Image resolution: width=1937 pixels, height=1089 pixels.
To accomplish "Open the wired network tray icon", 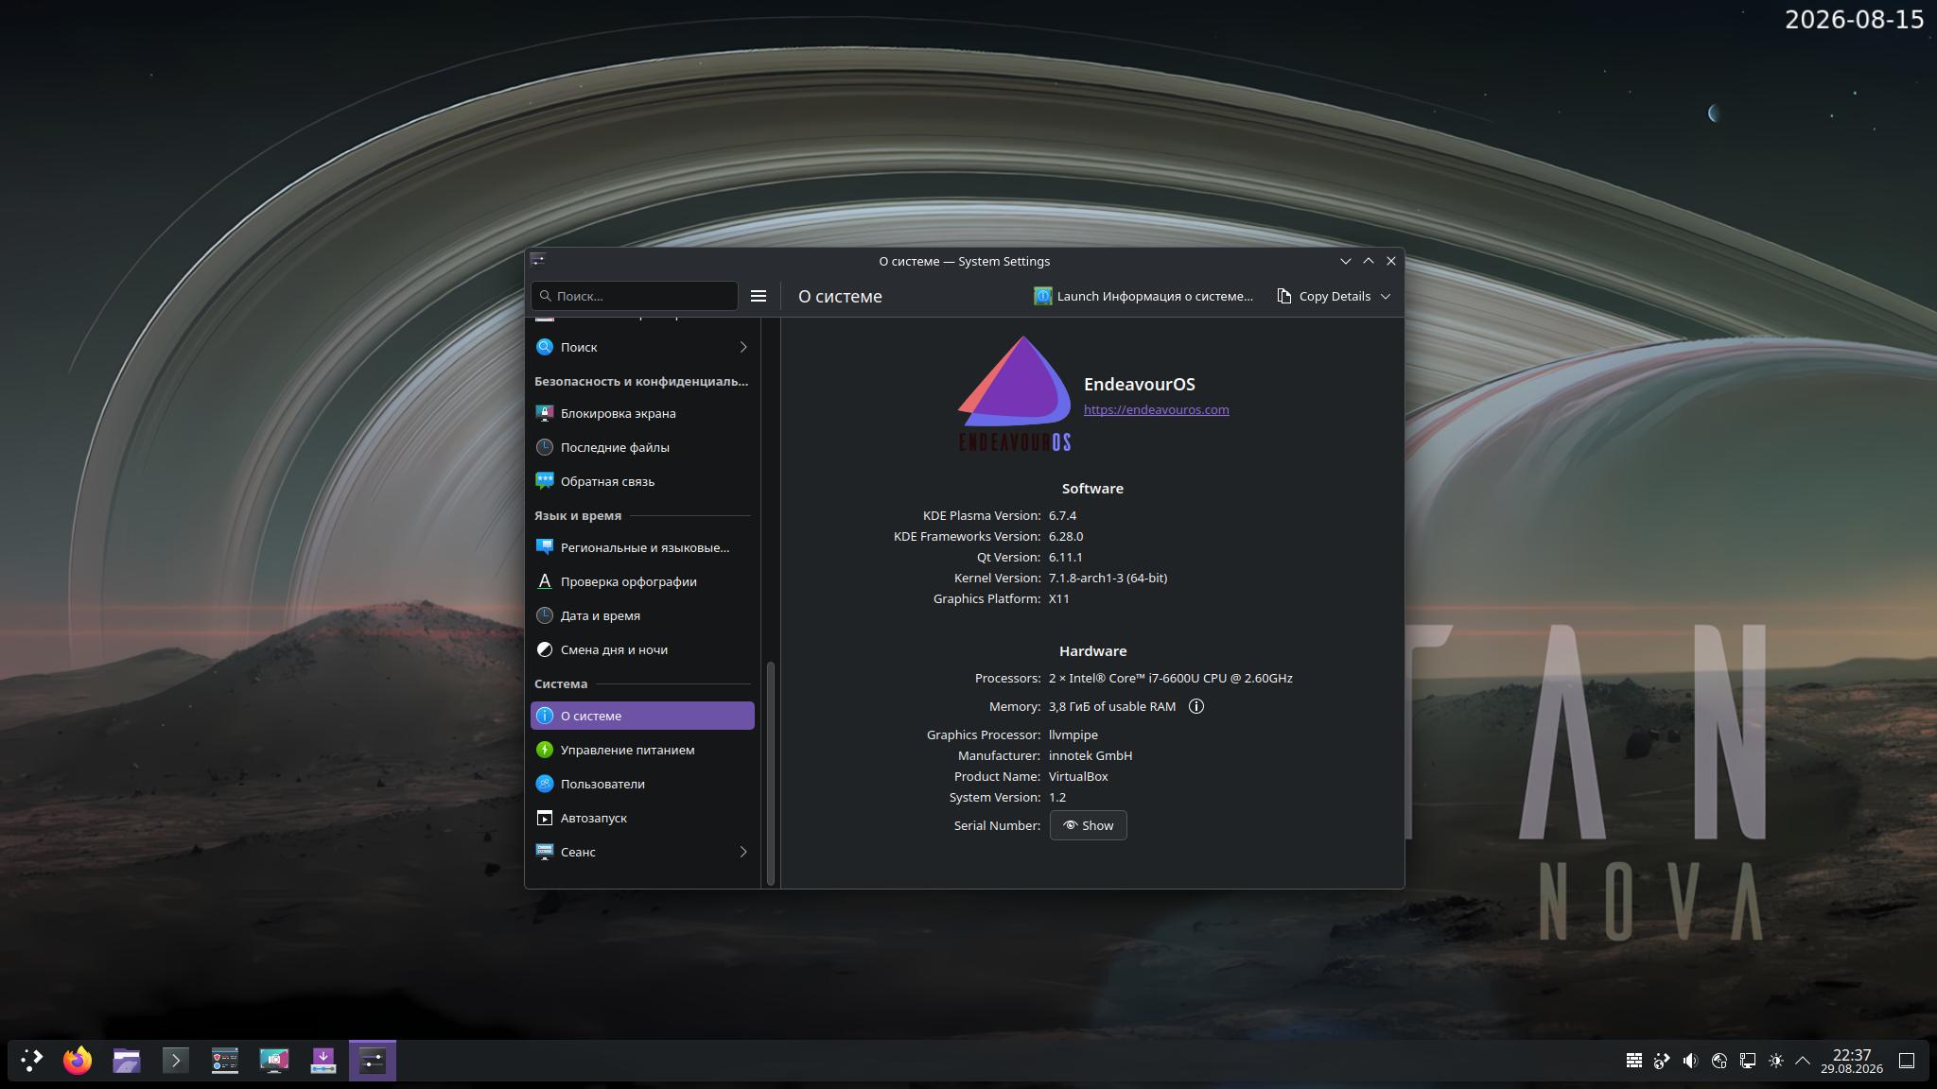I will coord(1748,1061).
